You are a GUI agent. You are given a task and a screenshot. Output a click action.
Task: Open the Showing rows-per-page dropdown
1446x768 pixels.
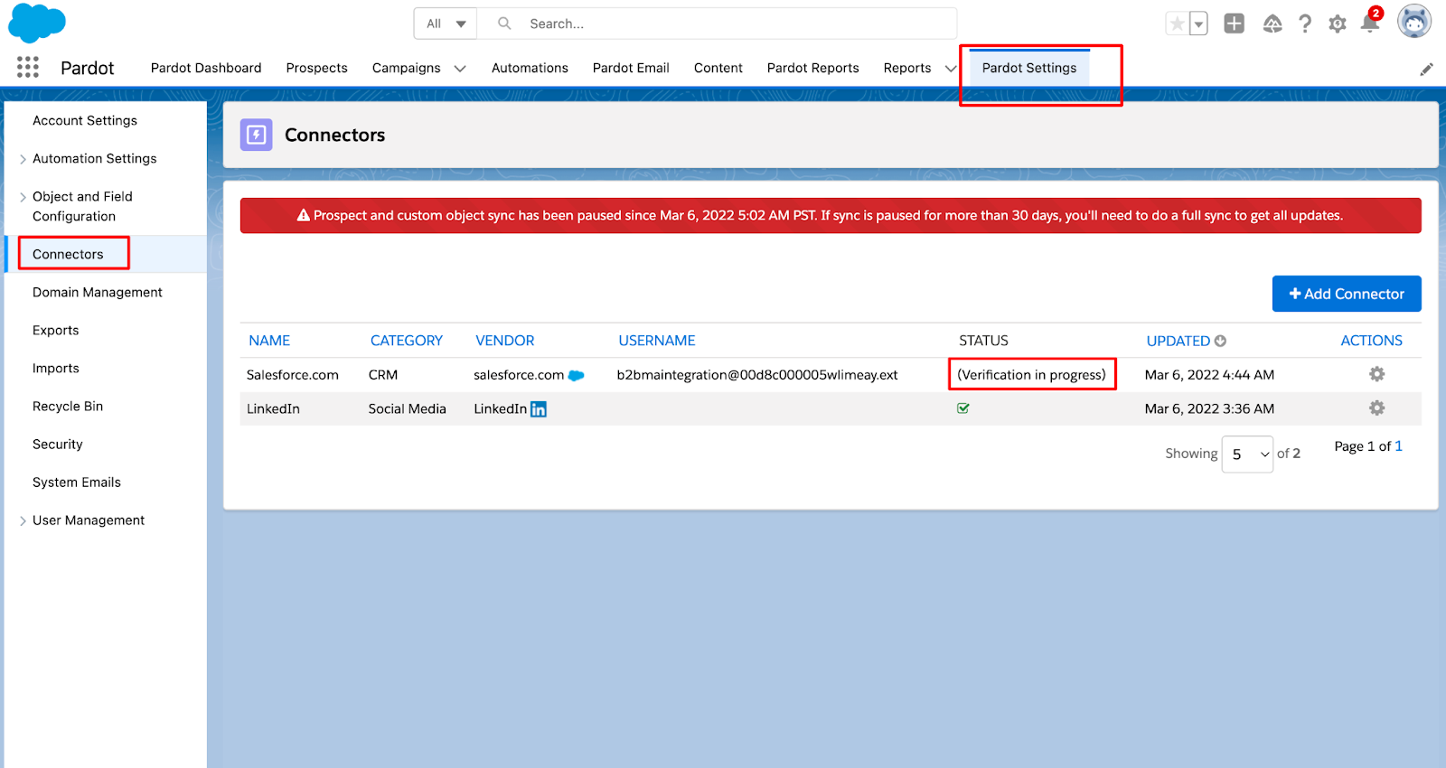(1247, 454)
